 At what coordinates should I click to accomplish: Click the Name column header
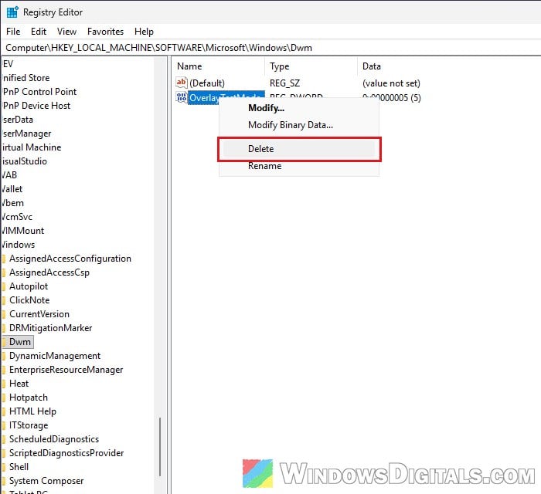tap(189, 66)
